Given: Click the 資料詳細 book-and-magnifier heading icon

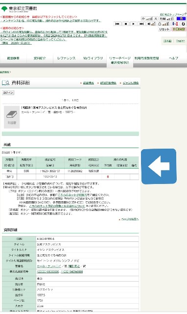Looking at the screenshot, I should point(5,83).
